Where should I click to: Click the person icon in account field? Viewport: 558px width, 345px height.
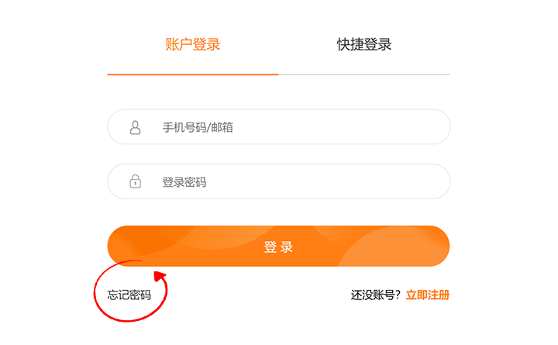pos(135,127)
